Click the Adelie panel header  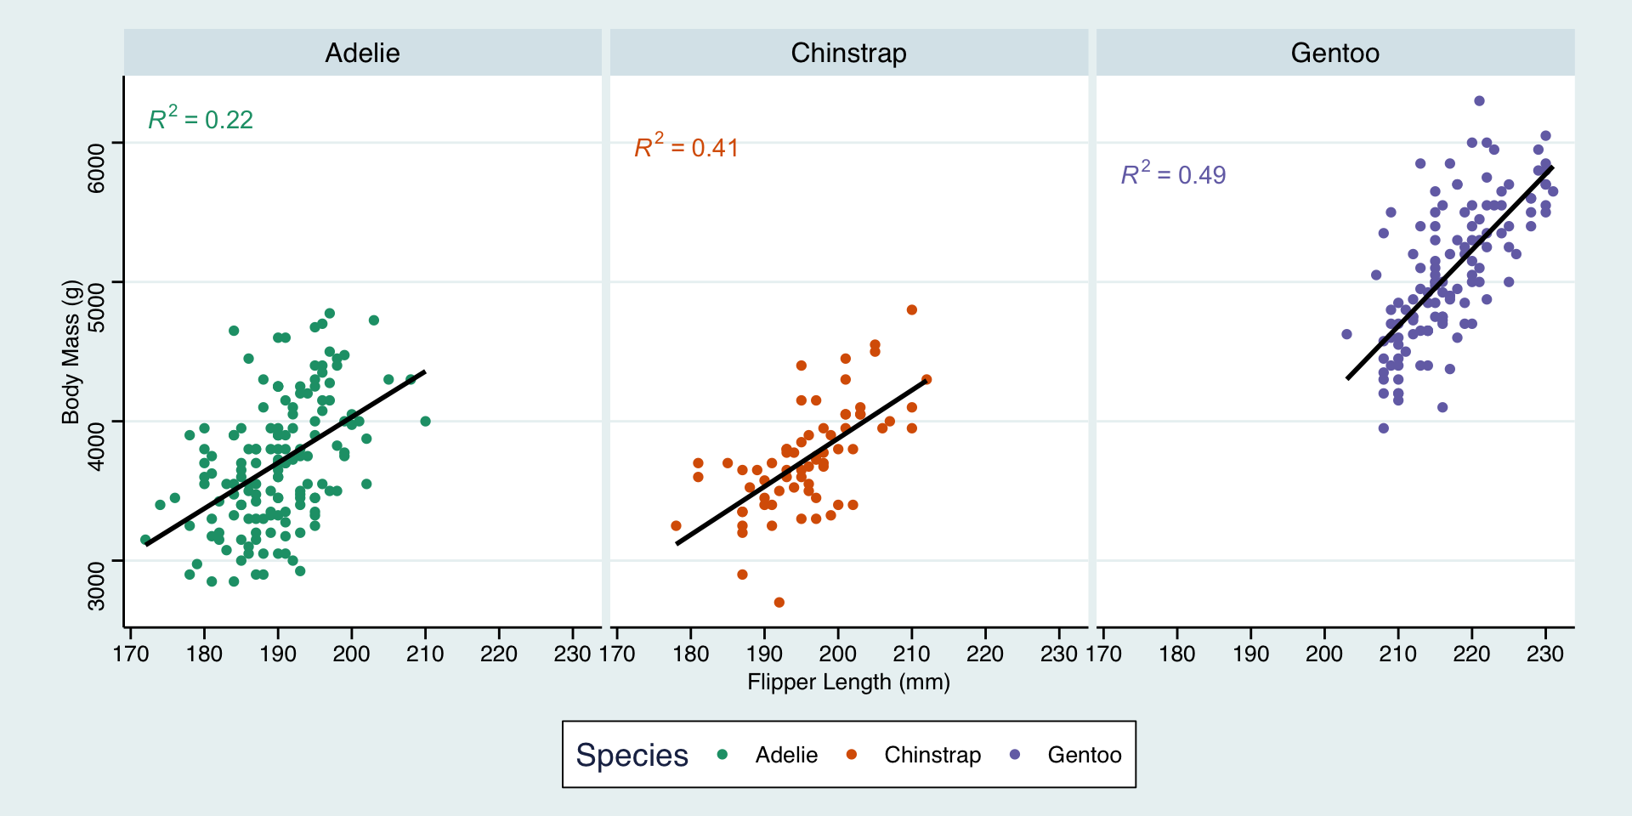pos(362,53)
